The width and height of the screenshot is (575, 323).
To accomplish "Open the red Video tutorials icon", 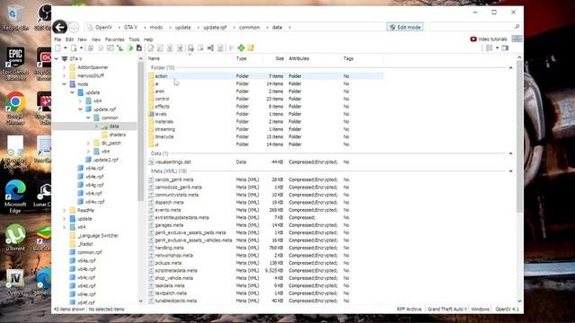I will point(473,39).
